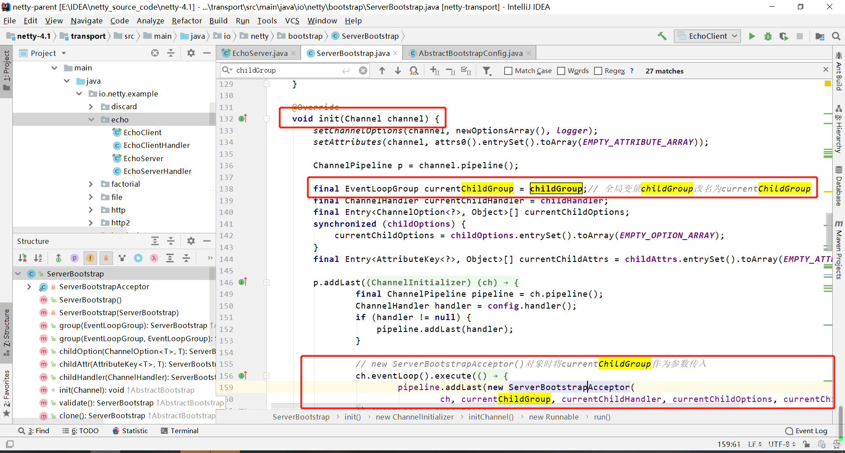The height and width of the screenshot is (453, 845).
Task: Switch to EchoServer.java tab
Action: coord(259,53)
